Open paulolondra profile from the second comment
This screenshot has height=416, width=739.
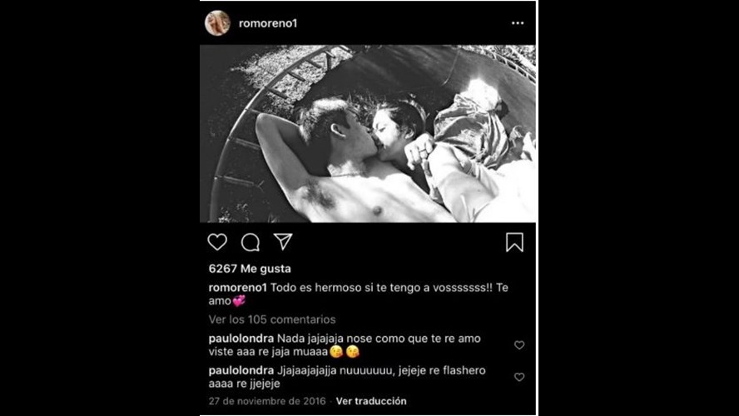click(x=241, y=370)
